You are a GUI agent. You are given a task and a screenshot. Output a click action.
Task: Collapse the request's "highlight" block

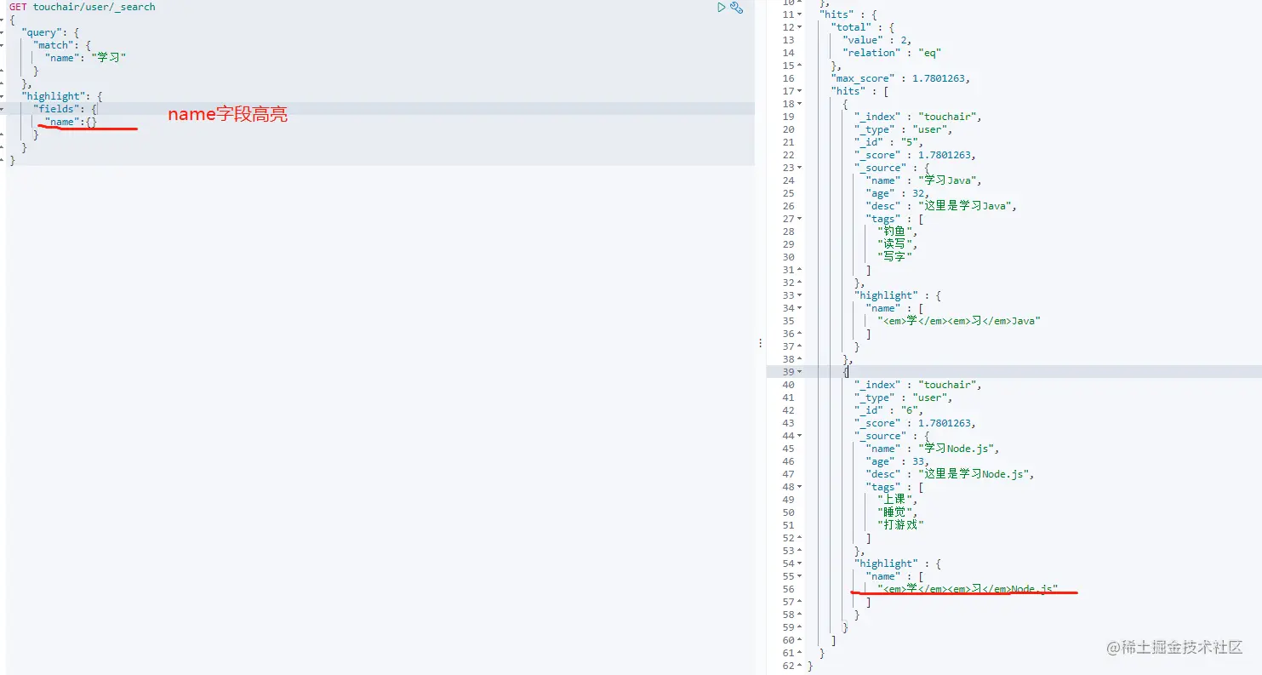tap(3, 96)
